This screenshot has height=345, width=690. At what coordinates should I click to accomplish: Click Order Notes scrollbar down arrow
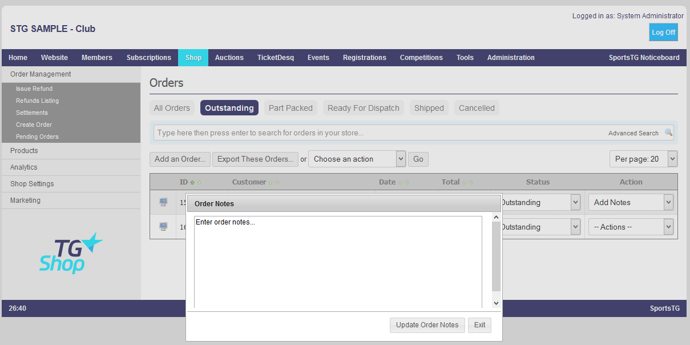click(496, 303)
